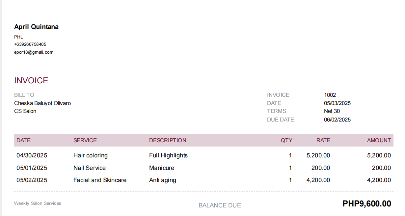This screenshot has width=405, height=216.
Task: Select the Nail Service line item
Action: tap(90, 168)
